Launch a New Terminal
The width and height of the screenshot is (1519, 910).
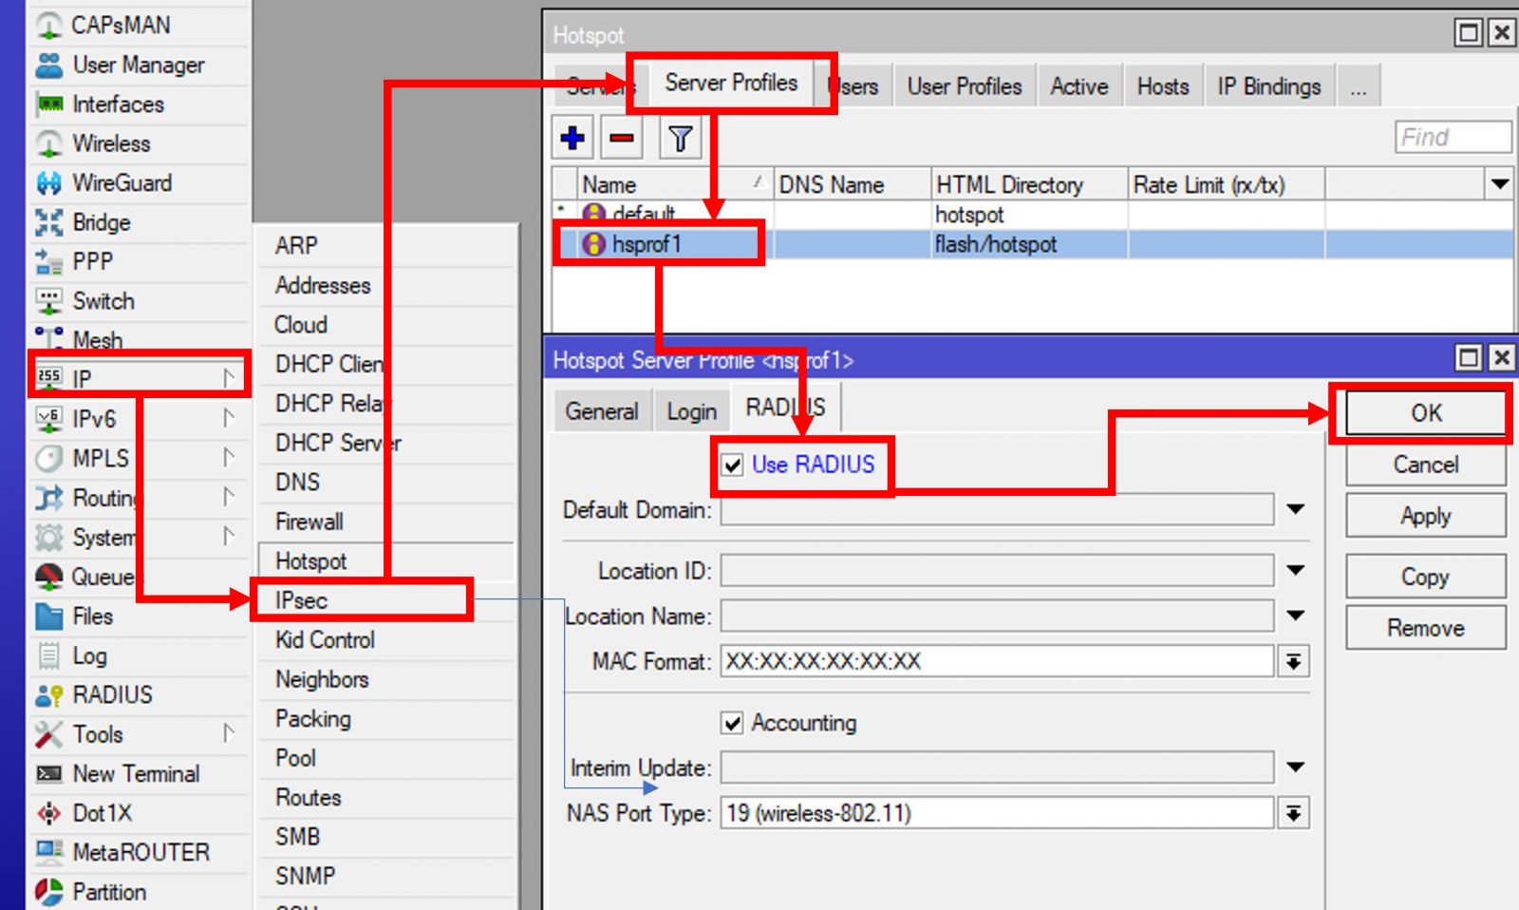coord(137,773)
